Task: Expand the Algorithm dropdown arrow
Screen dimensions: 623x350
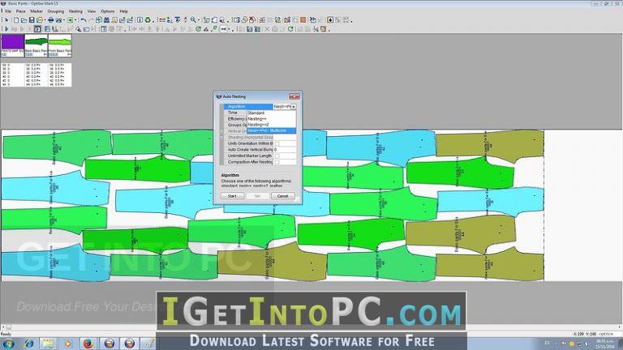Action: pyautogui.click(x=294, y=107)
